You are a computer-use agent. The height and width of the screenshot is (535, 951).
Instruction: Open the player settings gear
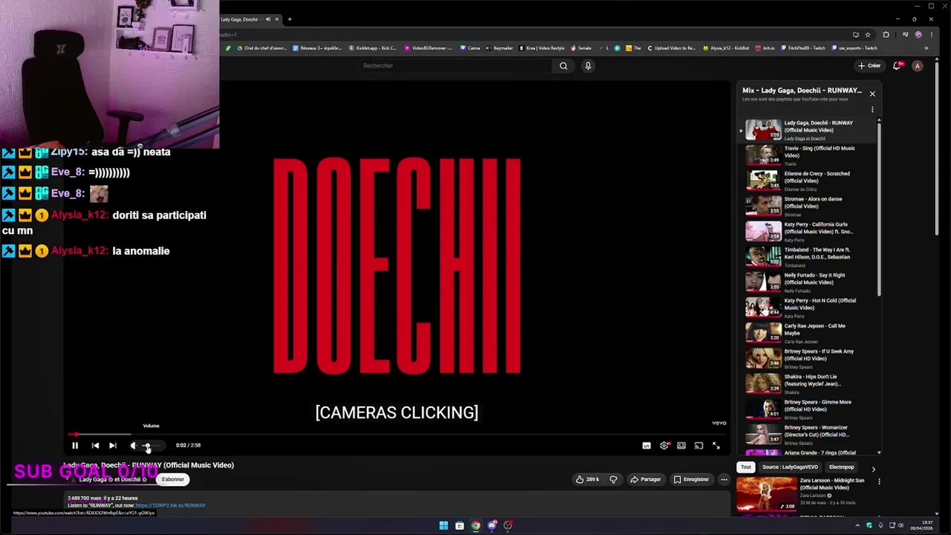click(x=664, y=445)
